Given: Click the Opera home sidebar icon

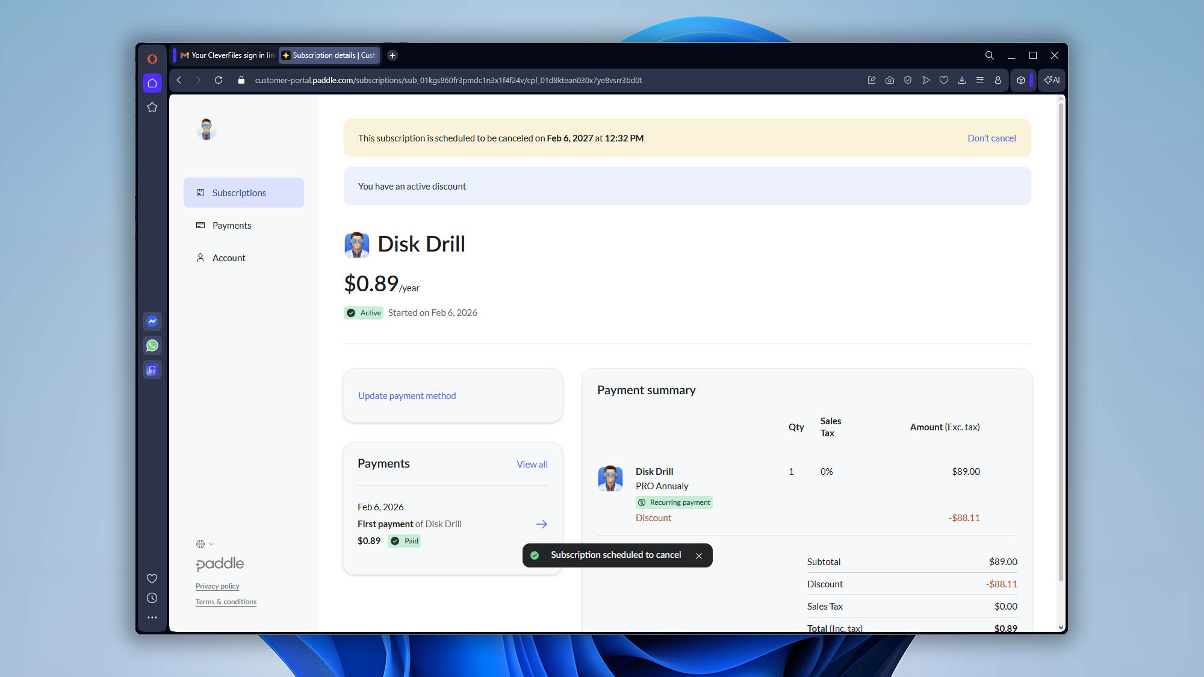Looking at the screenshot, I should point(152,83).
